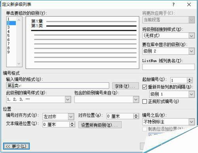Click the ListNum 域列表名 input field

click(168, 67)
